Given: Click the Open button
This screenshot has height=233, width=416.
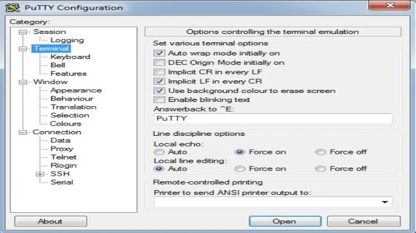Looking at the screenshot, I should [x=285, y=221].
